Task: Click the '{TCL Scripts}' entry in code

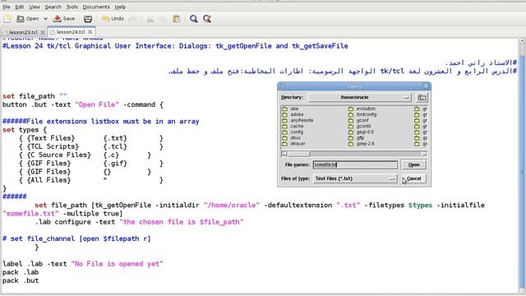Action: tap(53, 146)
